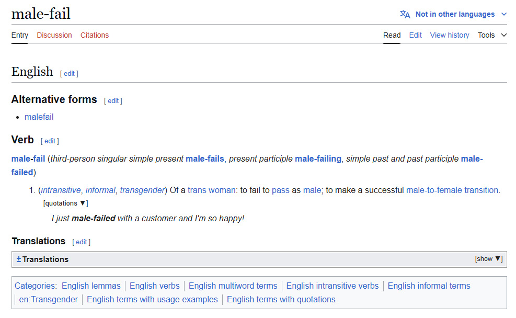This screenshot has height=318, width=516.
Task: Follow the 'trans woman' link
Action: (x=212, y=190)
